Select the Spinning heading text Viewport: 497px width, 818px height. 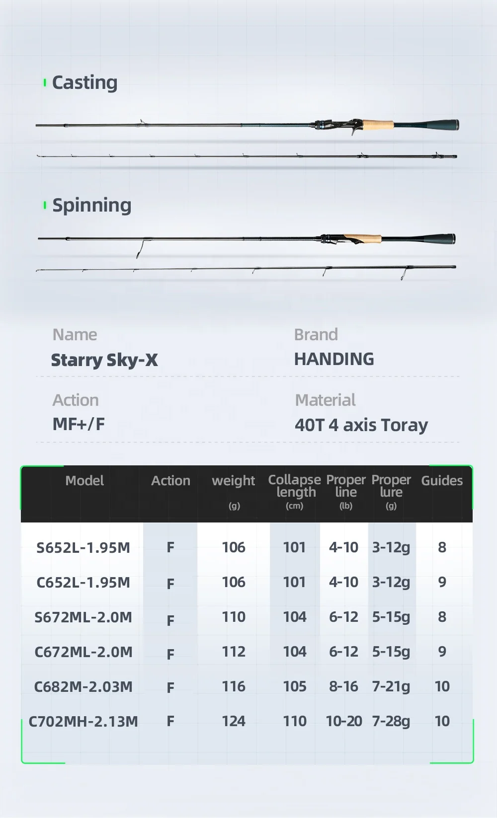(91, 205)
